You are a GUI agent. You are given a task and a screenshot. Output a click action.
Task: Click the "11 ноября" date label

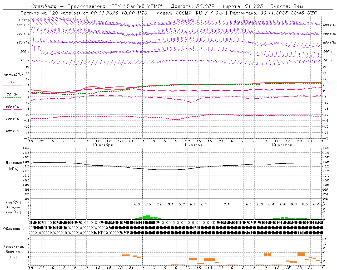click(192, 145)
